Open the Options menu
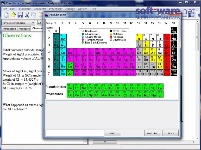Viewport: 201px width, 150px height. tap(83, 9)
